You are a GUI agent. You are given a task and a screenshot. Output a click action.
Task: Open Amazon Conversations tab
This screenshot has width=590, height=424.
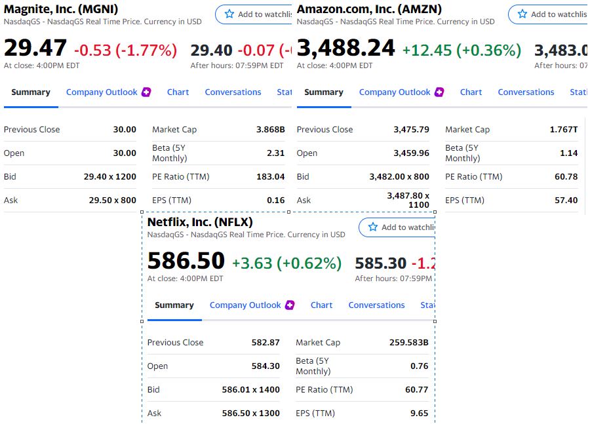pos(526,92)
